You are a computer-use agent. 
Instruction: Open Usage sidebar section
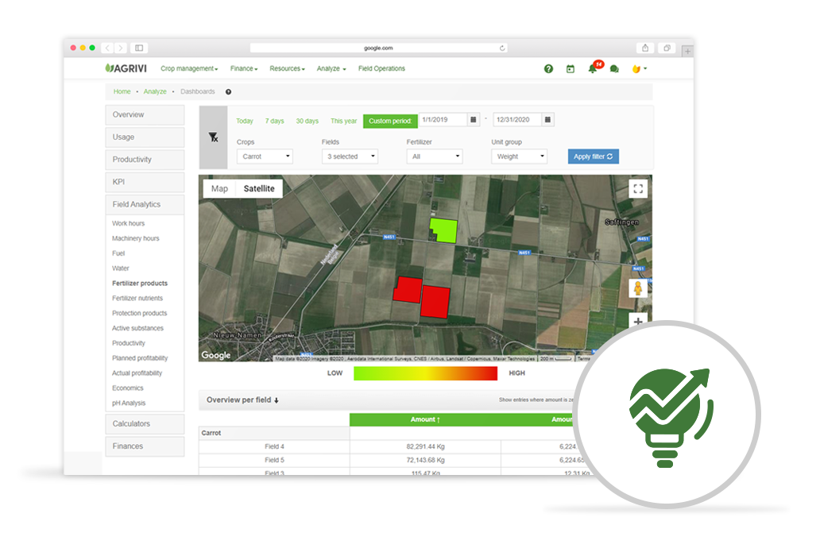145,137
